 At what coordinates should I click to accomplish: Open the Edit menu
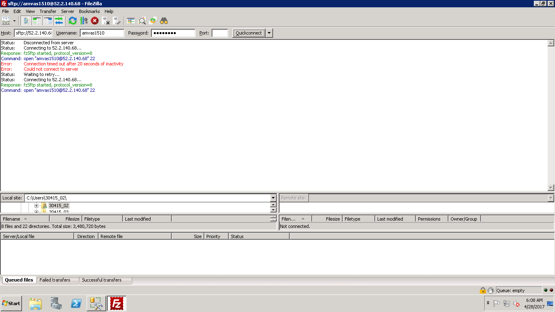[17, 11]
